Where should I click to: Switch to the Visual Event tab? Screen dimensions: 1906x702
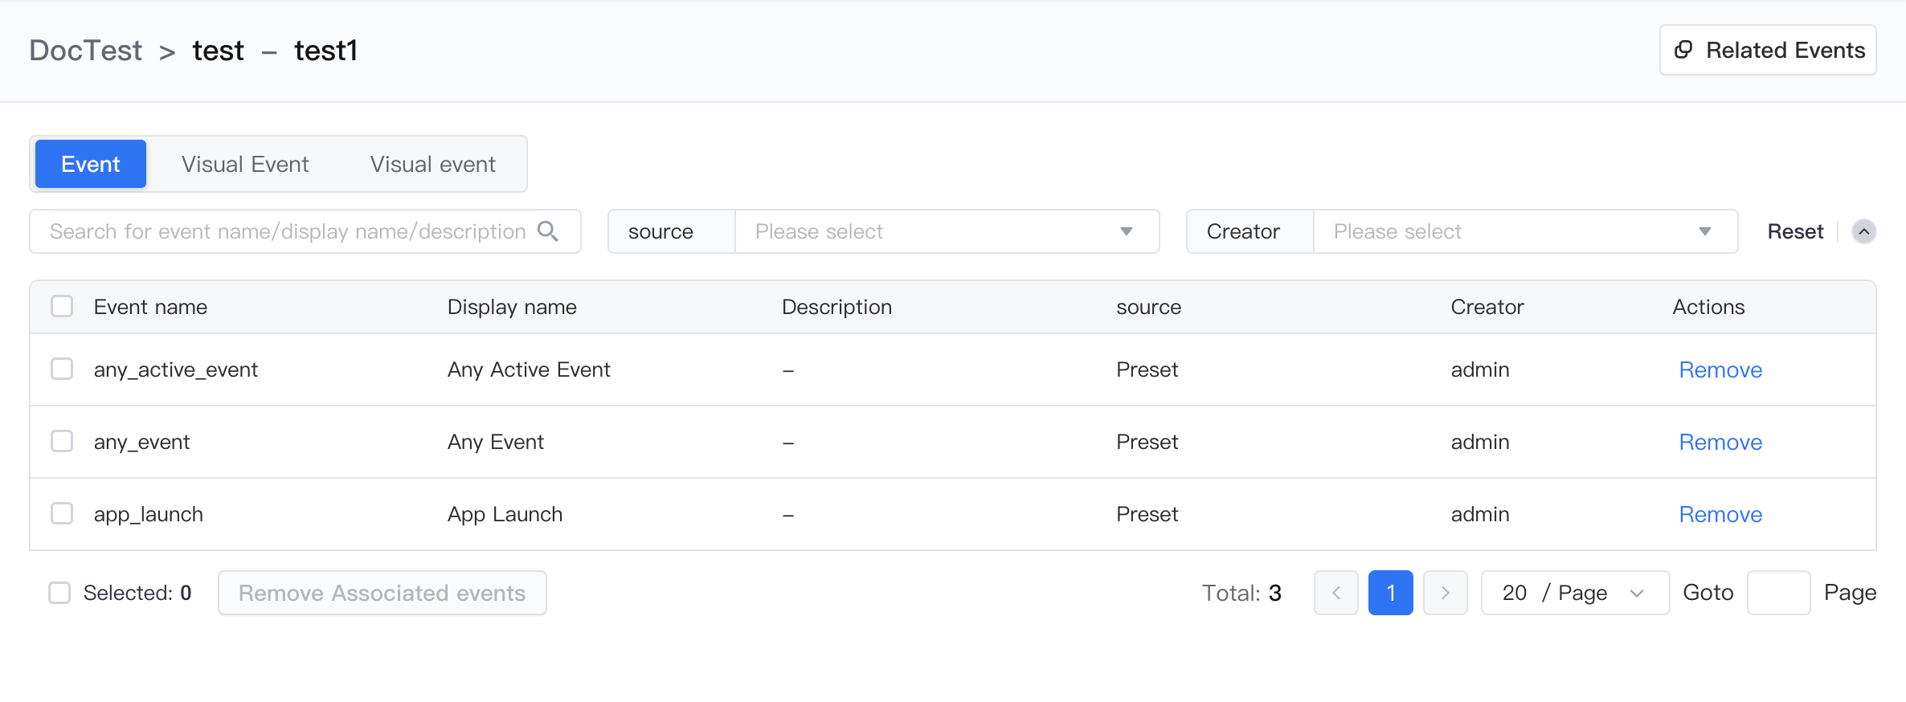[245, 164]
